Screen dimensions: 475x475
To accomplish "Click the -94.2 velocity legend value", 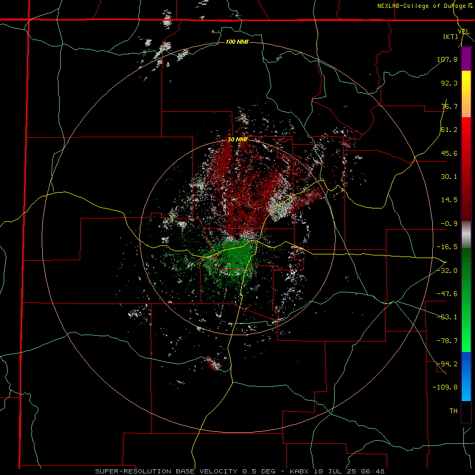I will (x=447, y=364).
